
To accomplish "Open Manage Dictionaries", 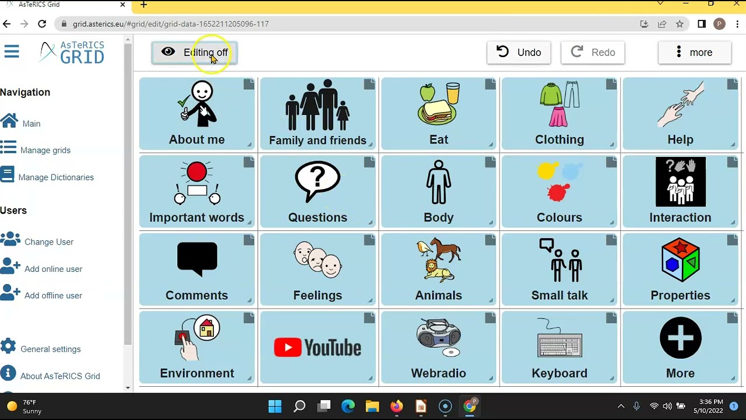I will [x=47, y=177].
